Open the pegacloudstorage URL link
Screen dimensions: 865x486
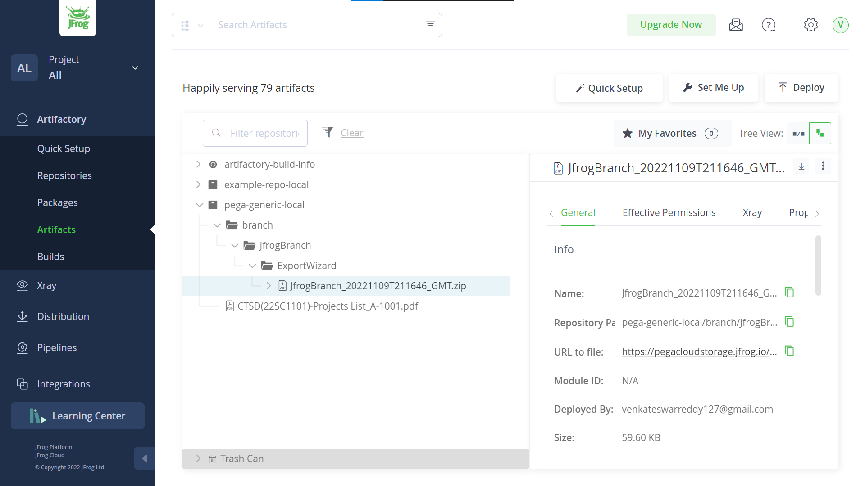pyautogui.click(x=699, y=351)
